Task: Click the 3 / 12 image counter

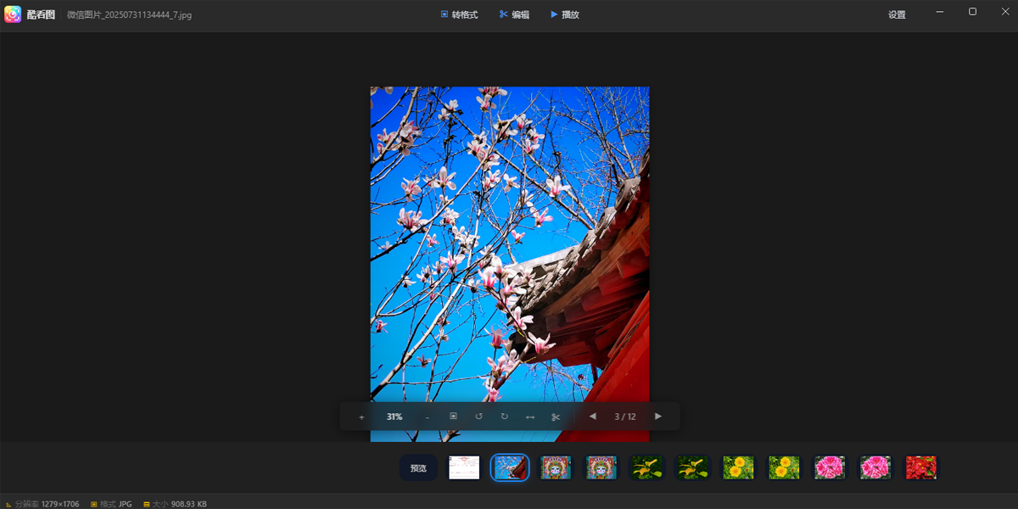Action: click(625, 417)
